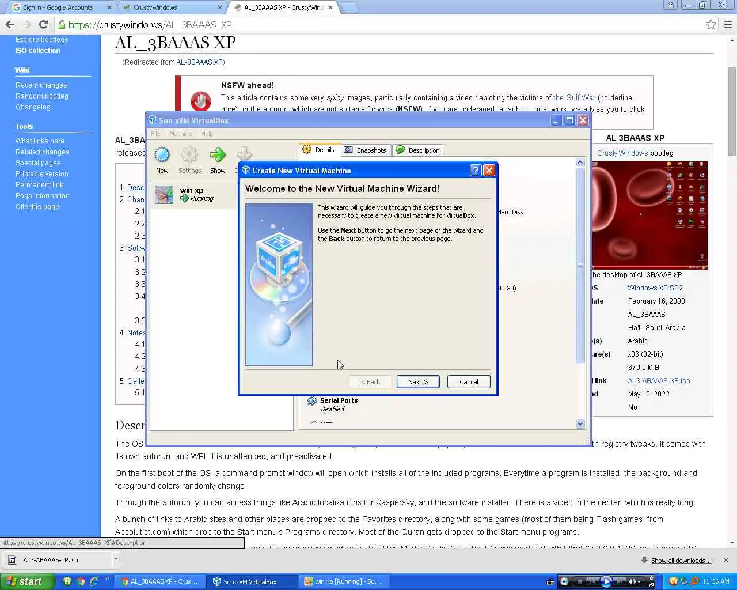
Task: Close the Create New Virtual Machine wizard
Action: click(489, 171)
